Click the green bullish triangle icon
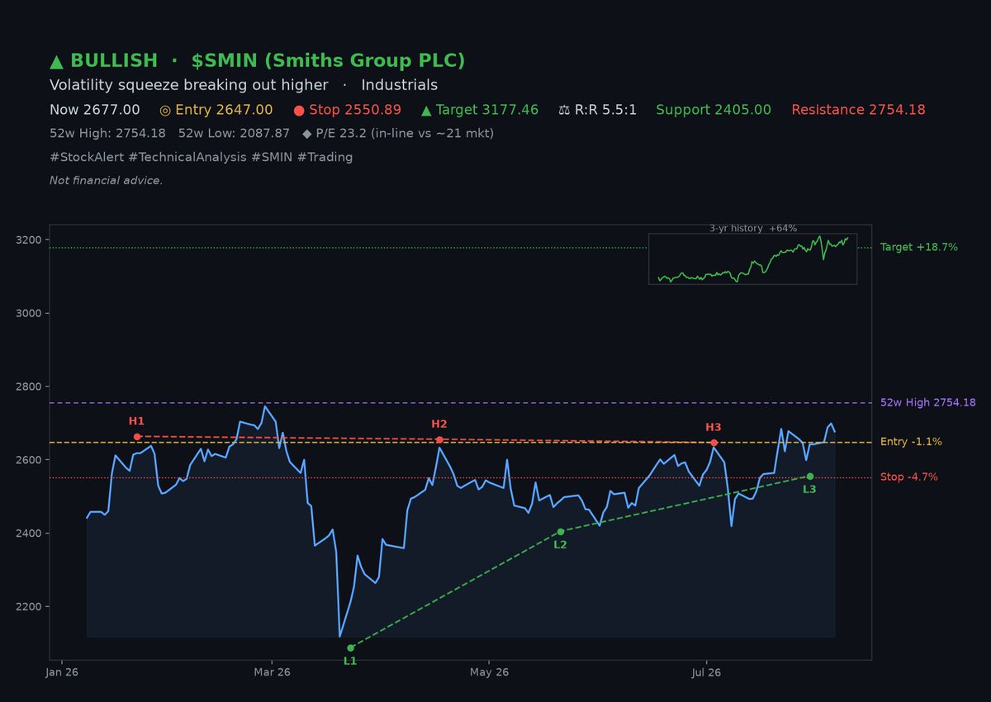This screenshot has height=702, width=991. pyautogui.click(x=56, y=61)
